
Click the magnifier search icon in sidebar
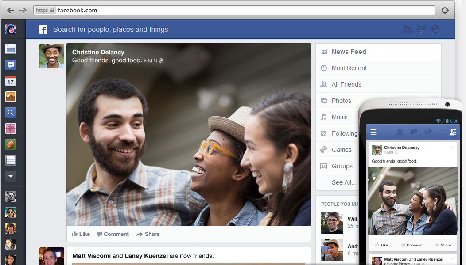point(11,113)
